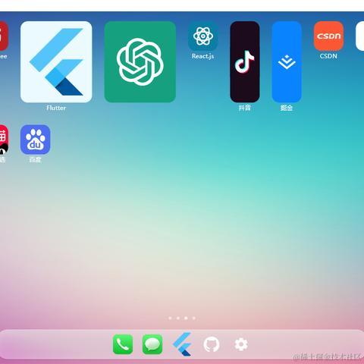364x364 pixels.
Task: Open the large Flutter app icon
Action: tap(56, 61)
